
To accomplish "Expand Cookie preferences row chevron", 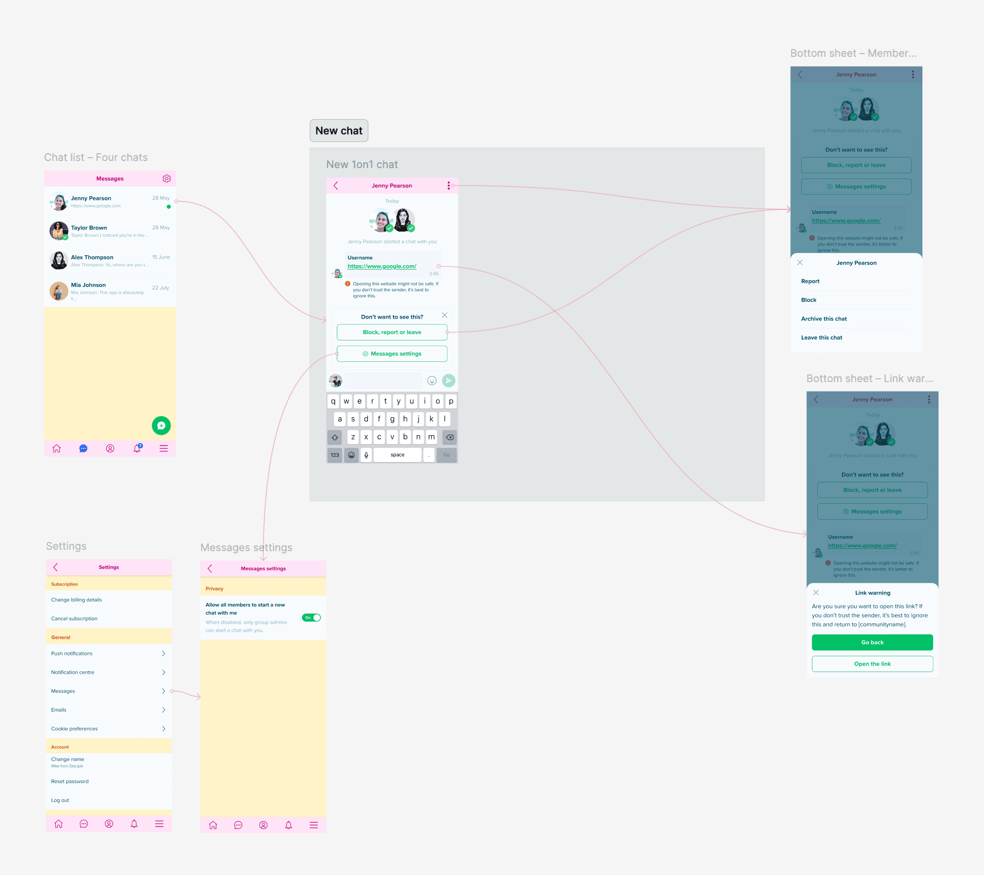I will (x=164, y=729).
